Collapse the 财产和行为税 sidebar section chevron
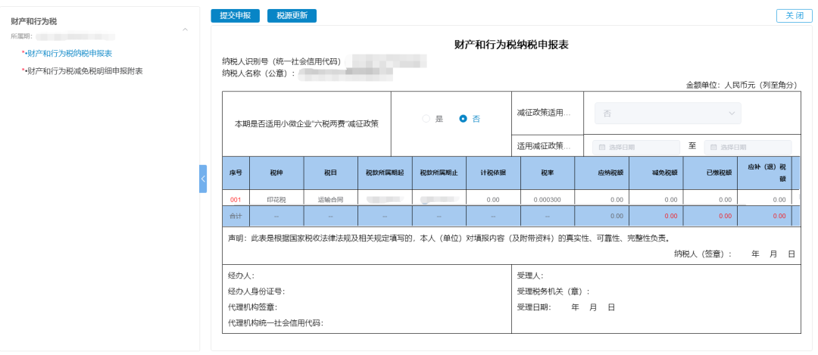 [186, 30]
